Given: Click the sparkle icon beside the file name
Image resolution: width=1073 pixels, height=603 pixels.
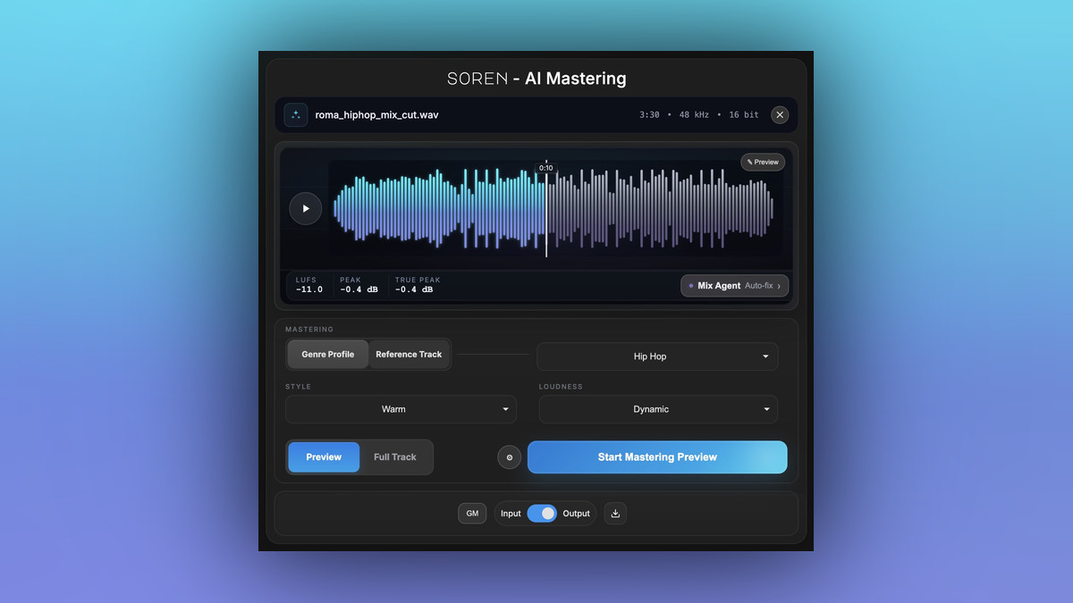Looking at the screenshot, I should pos(296,115).
